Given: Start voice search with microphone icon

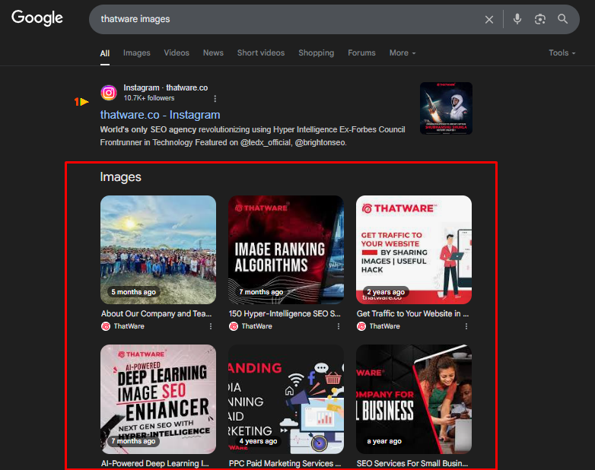Looking at the screenshot, I should 517,19.
